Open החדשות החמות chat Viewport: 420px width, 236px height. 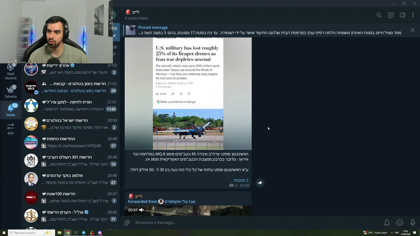pyautogui.click(x=71, y=142)
